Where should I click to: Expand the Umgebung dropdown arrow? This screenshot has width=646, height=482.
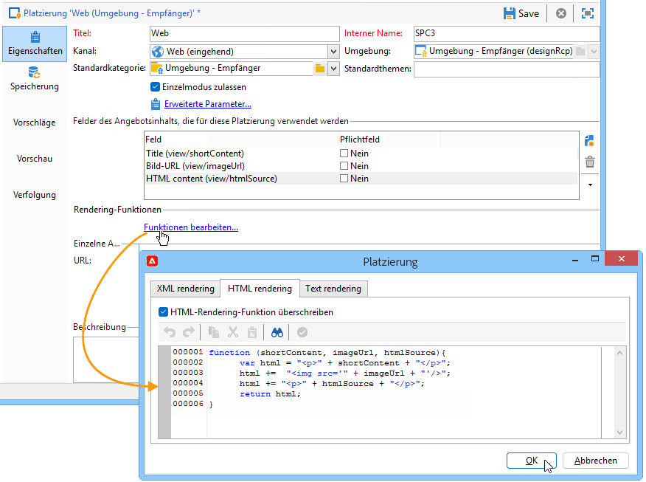(x=594, y=52)
